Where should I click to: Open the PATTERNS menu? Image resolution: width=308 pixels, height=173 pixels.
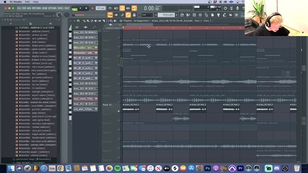click(37, 8)
